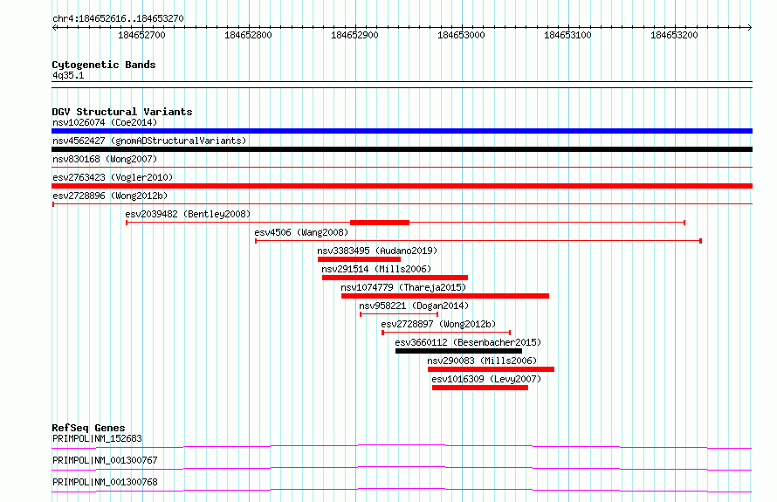Click the black nsv4562427 gnomAD variant bar
This screenshot has height=502, width=777.
click(x=402, y=149)
